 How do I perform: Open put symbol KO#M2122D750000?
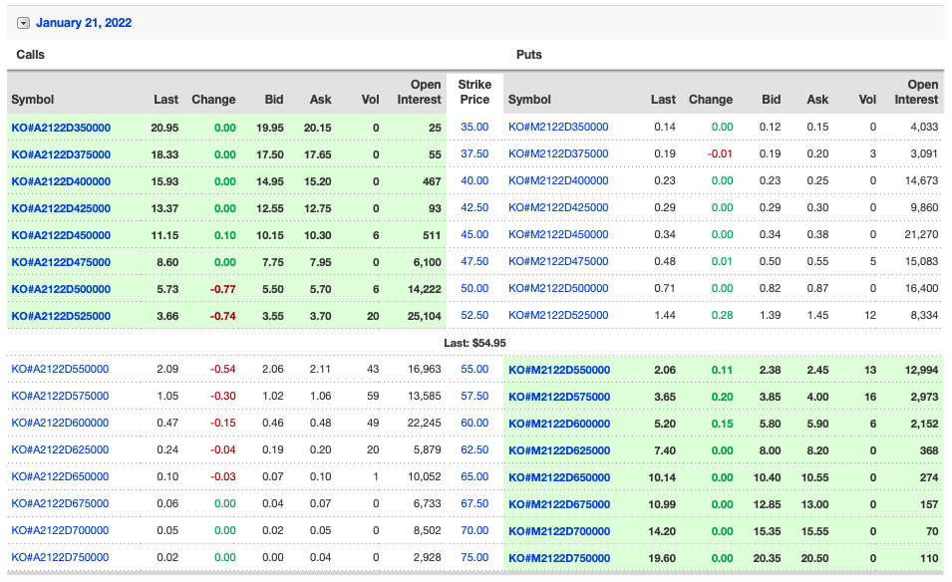tap(558, 558)
